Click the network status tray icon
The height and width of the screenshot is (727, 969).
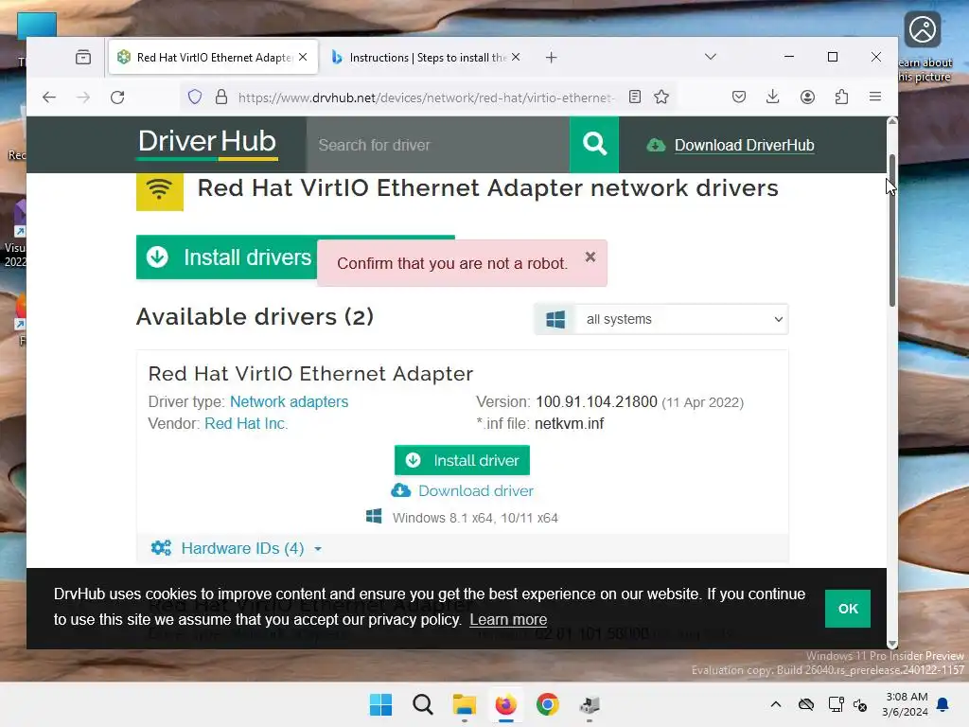(x=837, y=704)
